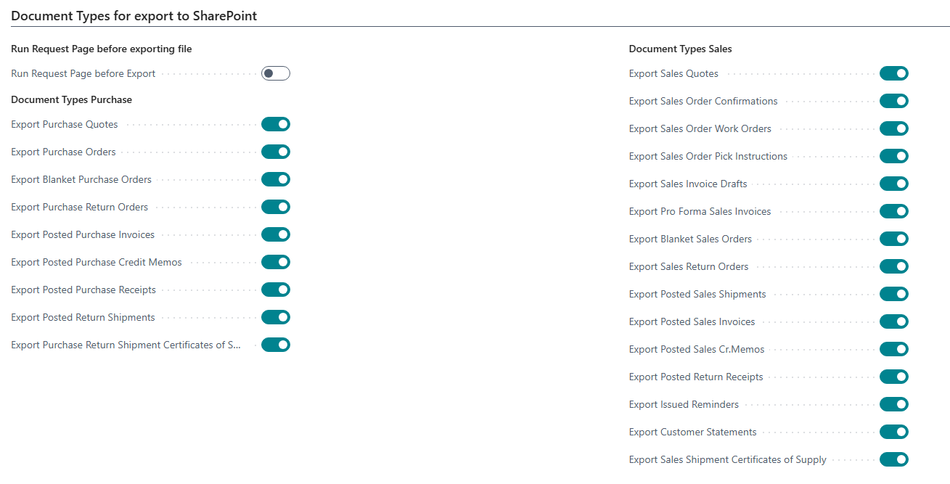Disable Export Purchase Return Orders toggle
Image resolution: width=950 pixels, height=484 pixels.
pos(276,207)
